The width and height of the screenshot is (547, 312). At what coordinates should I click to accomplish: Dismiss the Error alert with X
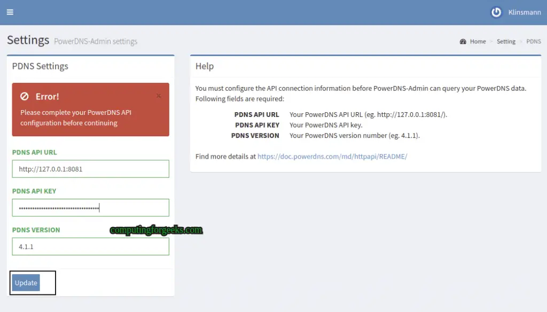pos(159,96)
